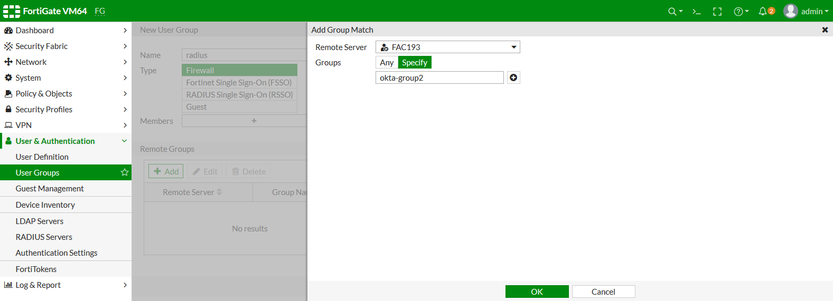Expand the Network menu chevron
Viewport: 833px width, 301px height.
tap(125, 62)
